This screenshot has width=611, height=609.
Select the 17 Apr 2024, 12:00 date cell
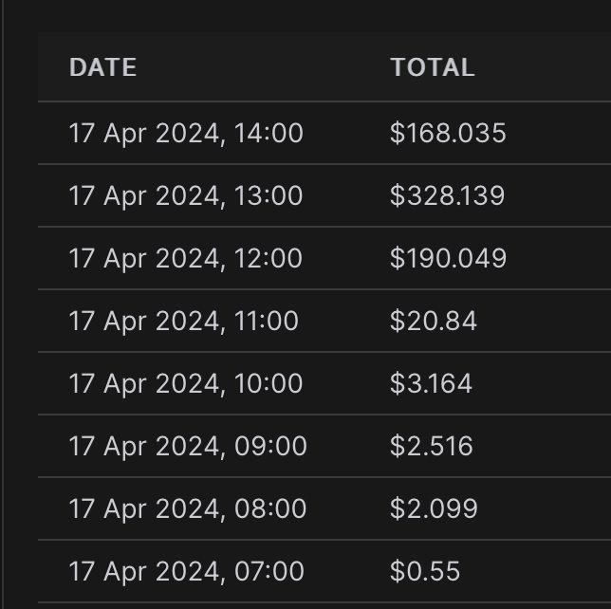click(186, 258)
